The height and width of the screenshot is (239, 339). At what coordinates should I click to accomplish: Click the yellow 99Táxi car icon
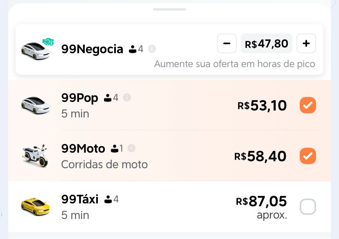(35, 206)
